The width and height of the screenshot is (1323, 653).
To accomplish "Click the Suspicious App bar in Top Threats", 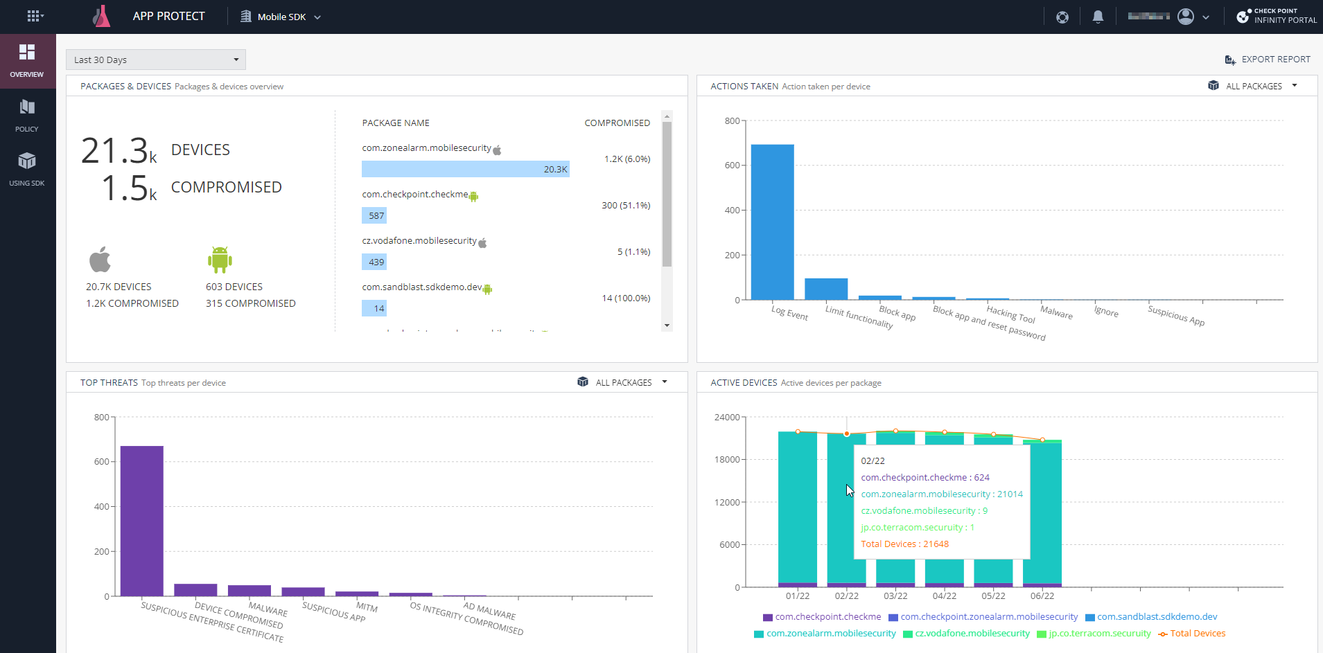I will (304, 591).
